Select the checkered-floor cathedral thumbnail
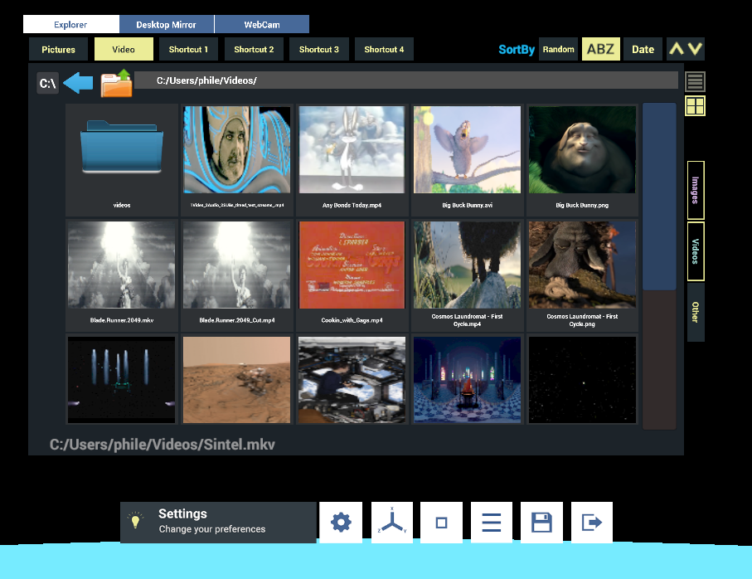The width and height of the screenshot is (752, 579). click(x=467, y=380)
